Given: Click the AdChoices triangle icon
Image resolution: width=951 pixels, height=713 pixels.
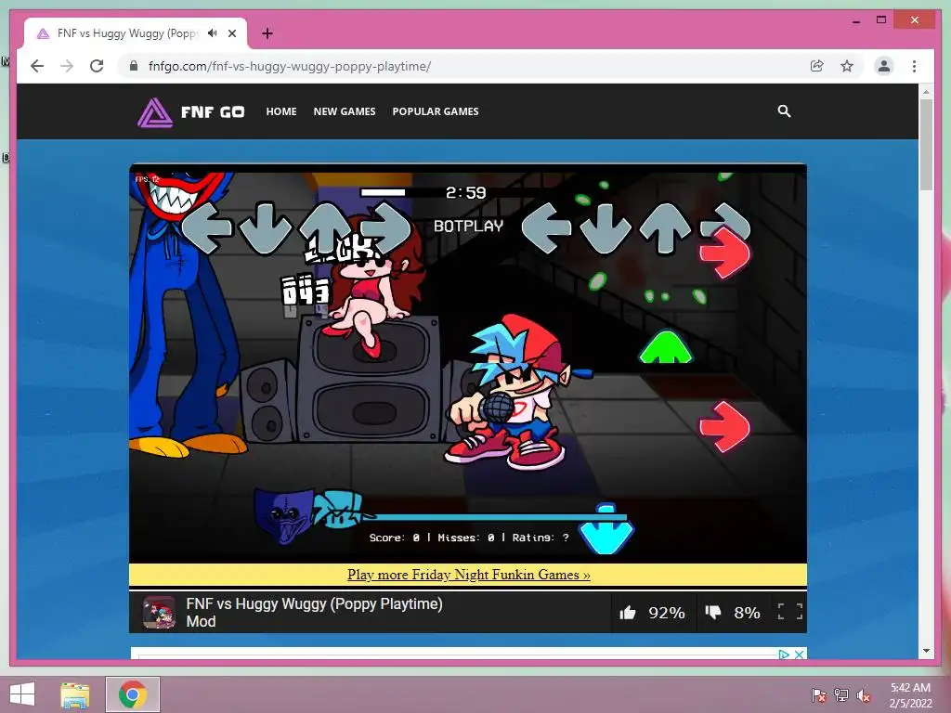Looking at the screenshot, I should coord(784,655).
